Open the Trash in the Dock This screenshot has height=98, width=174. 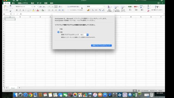pyautogui.click(x=152, y=95)
